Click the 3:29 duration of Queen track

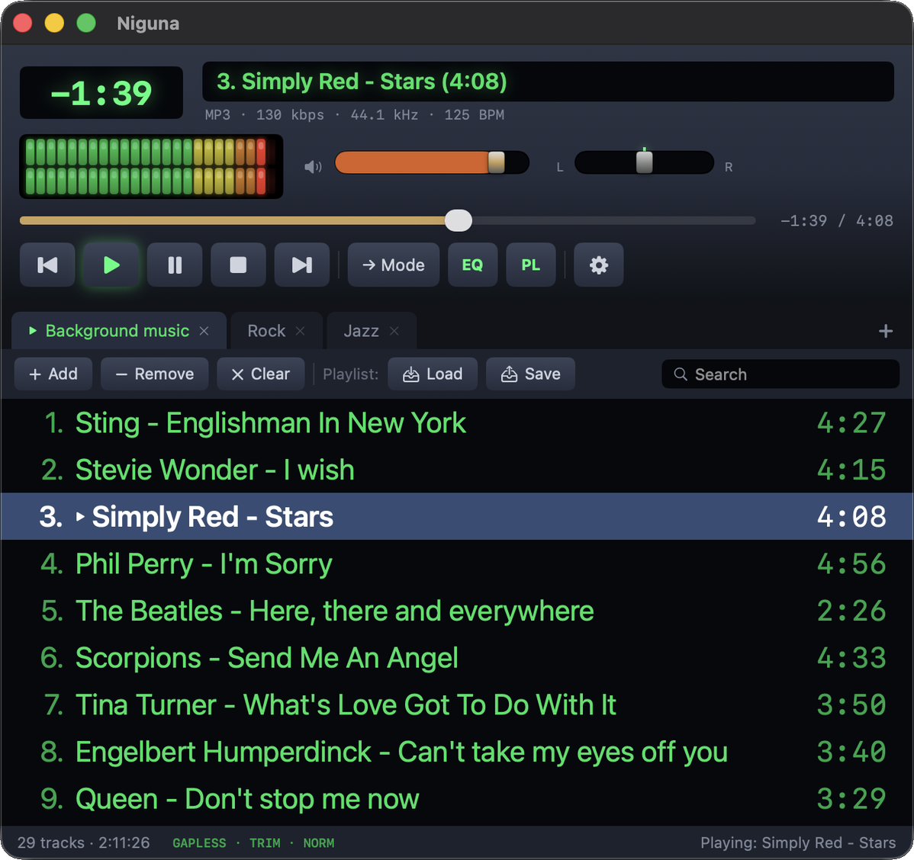tap(851, 799)
